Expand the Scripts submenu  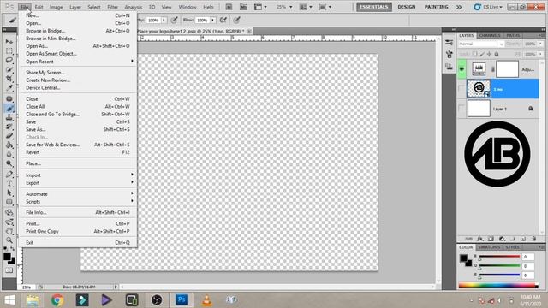[78, 202]
